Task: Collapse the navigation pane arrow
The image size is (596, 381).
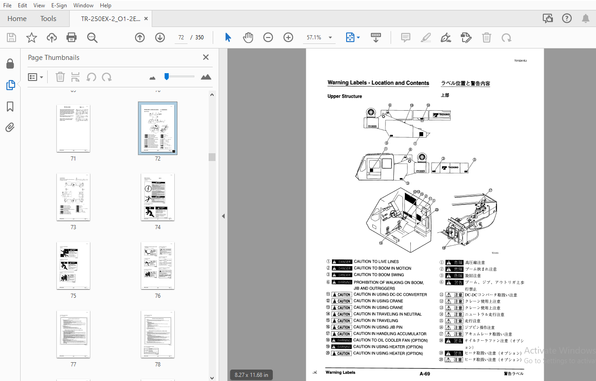Action: 223,216
